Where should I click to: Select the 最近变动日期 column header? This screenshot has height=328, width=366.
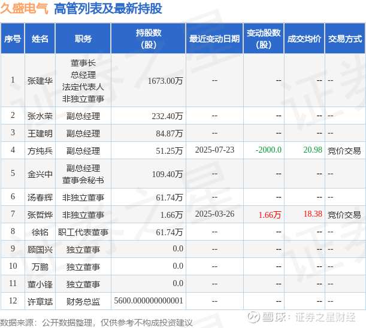214,38
